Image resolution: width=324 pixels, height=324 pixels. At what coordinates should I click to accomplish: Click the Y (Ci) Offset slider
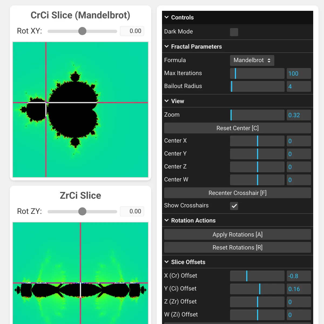[257, 289]
